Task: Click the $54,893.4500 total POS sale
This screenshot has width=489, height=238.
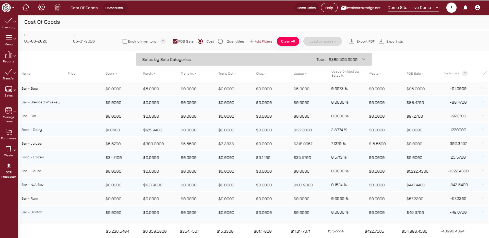Action: point(414,231)
